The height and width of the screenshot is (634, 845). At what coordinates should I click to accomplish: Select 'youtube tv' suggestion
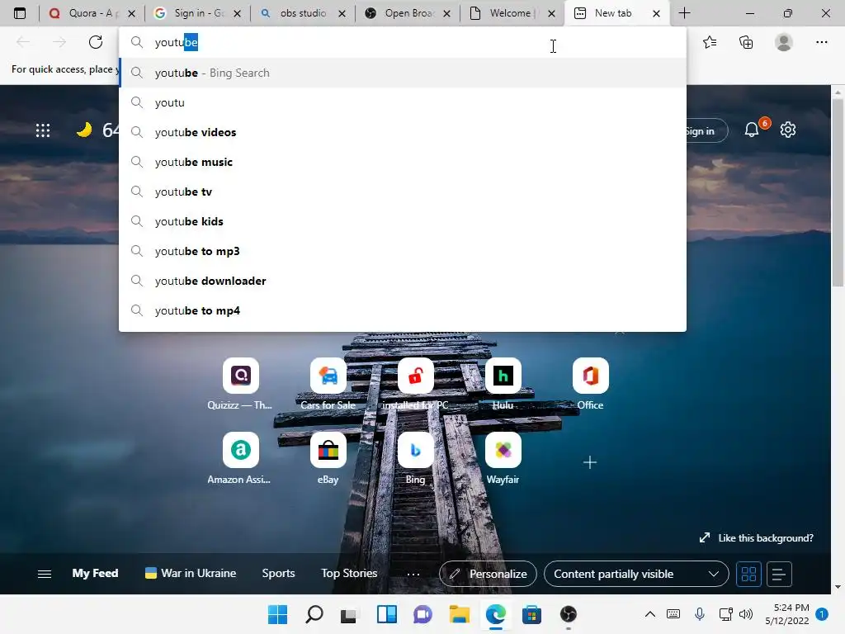click(x=403, y=192)
